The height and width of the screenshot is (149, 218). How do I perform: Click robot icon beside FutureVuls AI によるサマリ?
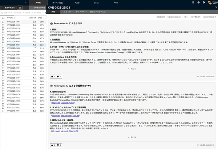click(x=52, y=24)
